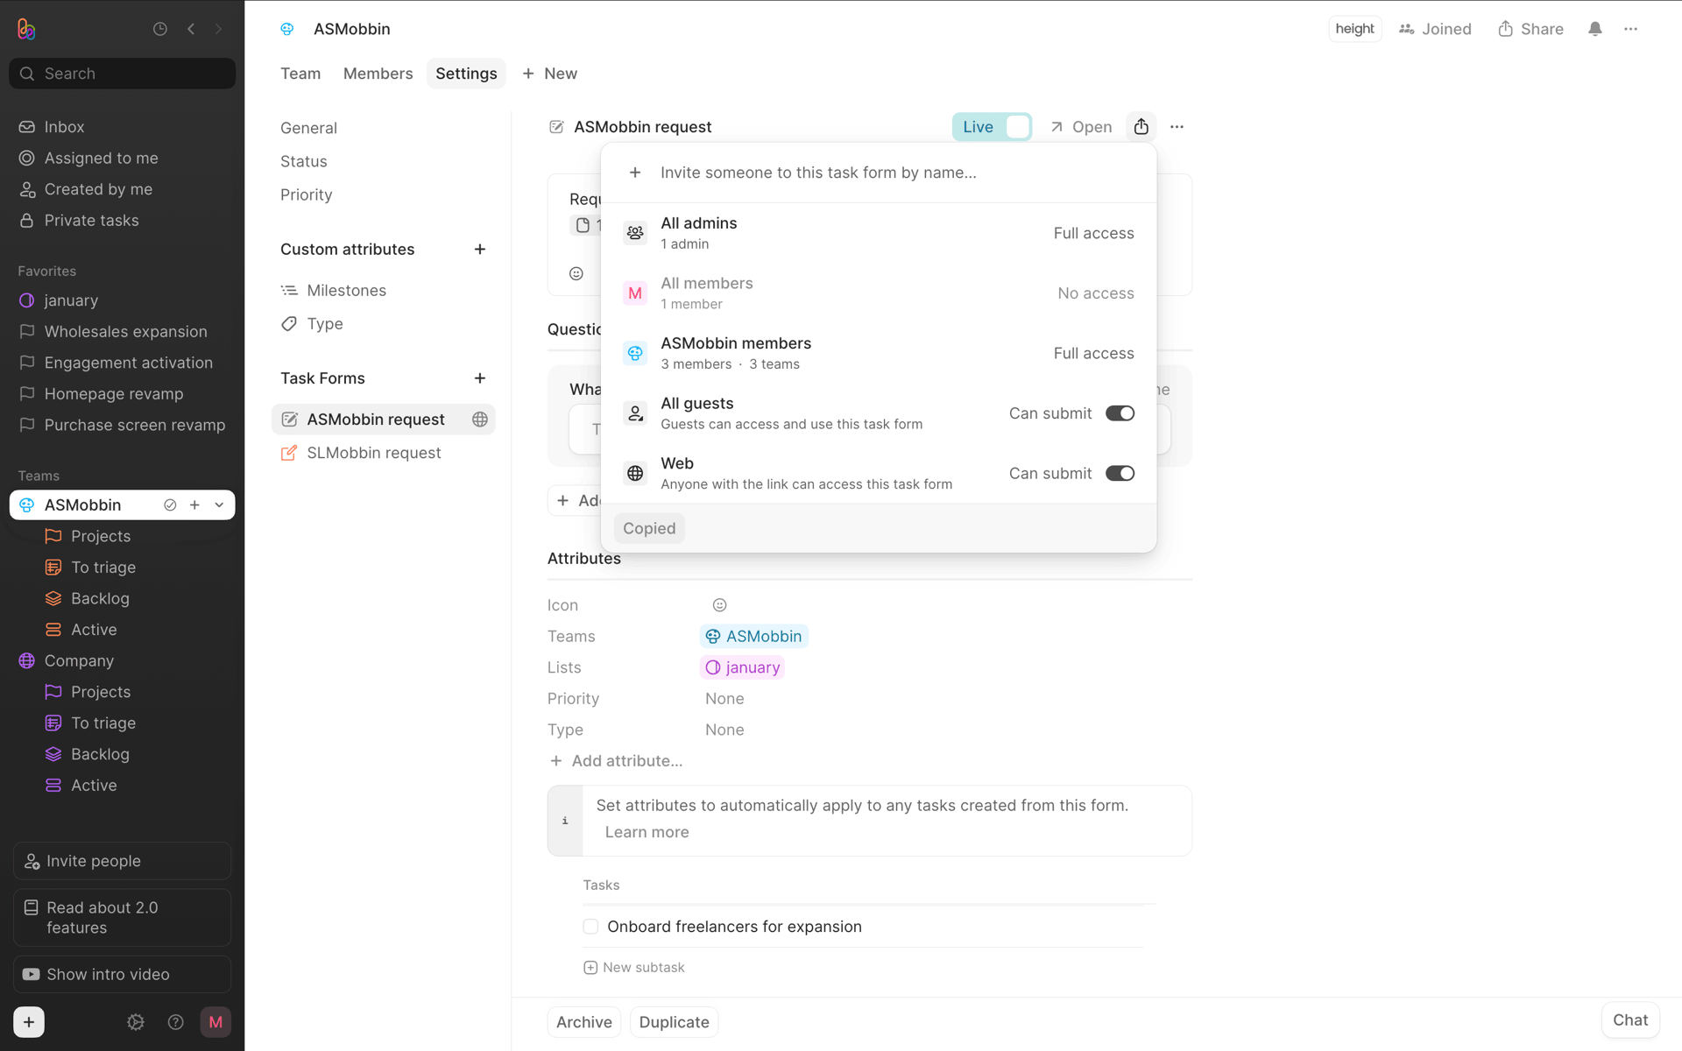
Task: Follow the Learn more link
Action: click(x=647, y=833)
